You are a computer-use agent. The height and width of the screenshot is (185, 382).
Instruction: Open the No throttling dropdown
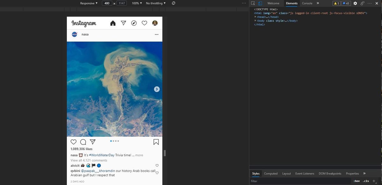click(x=154, y=3)
